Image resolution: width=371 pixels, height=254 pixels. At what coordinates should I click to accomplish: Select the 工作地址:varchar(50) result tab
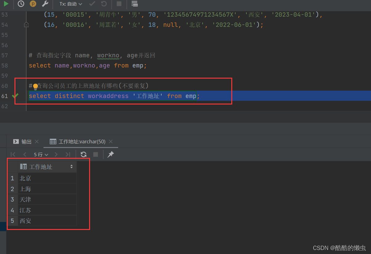[x=78, y=141]
